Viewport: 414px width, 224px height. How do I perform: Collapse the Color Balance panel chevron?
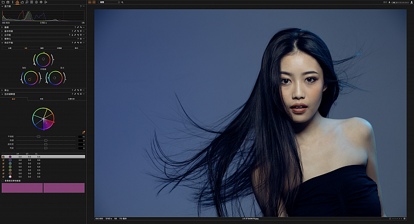2,43
